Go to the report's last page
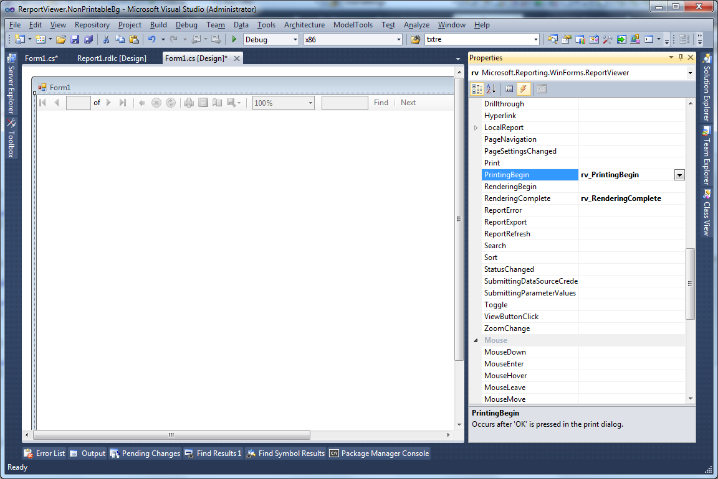The image size is (718, 479). [x=122, y=103]
